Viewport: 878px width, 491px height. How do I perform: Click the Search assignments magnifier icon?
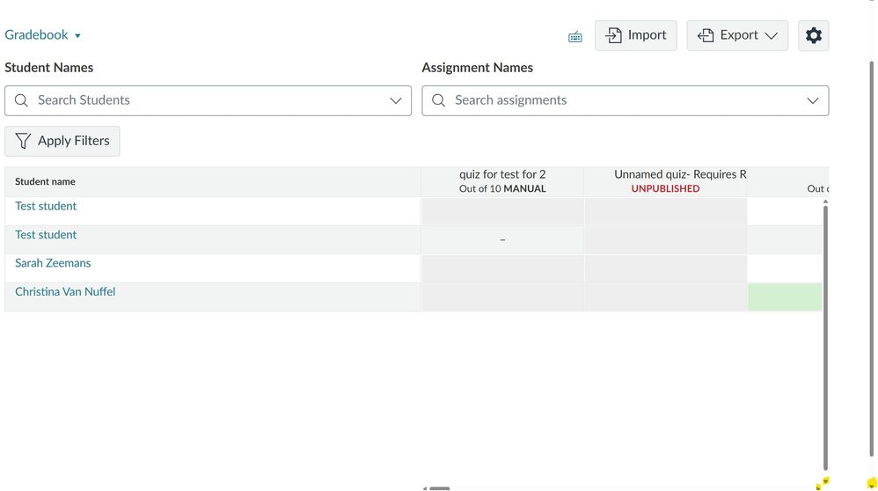coord(438,100)
